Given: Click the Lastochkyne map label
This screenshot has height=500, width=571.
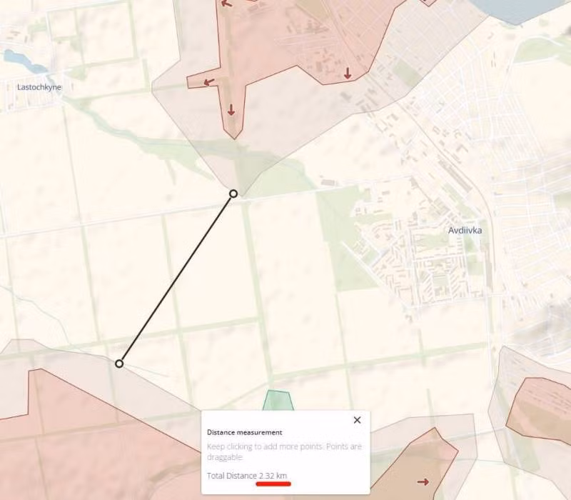Looking at the screenshot, I should point(39,87).
